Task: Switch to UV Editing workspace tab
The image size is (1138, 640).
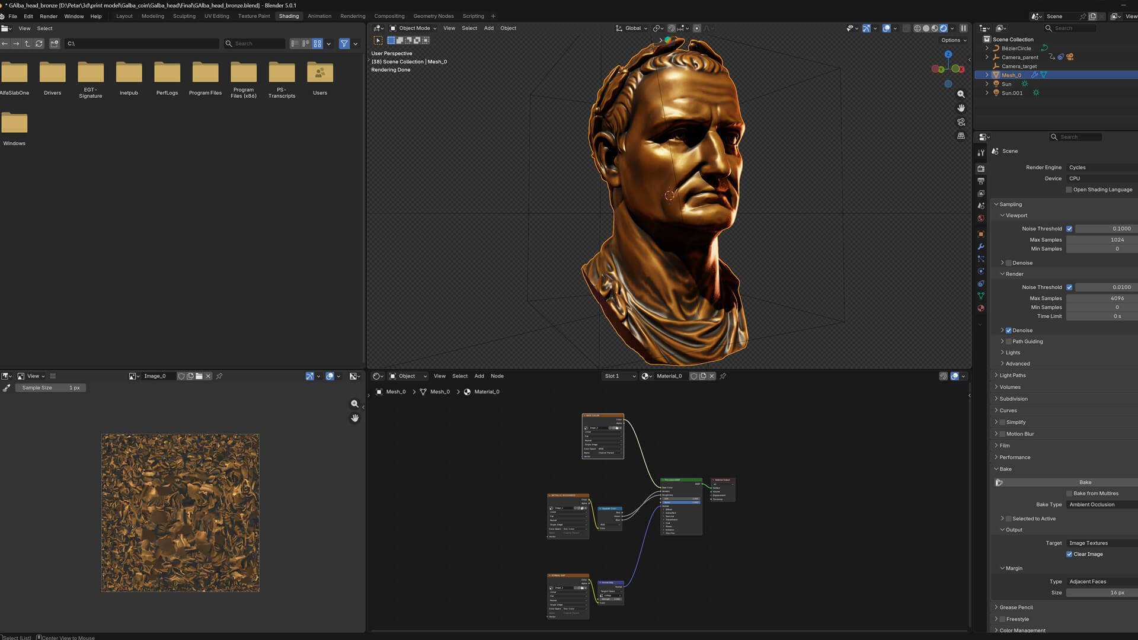Action: pos(216,16)
